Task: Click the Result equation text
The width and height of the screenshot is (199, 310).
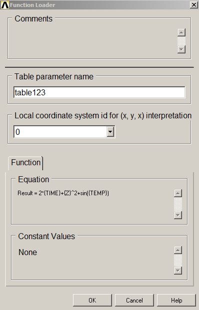Action: (63, 193)
